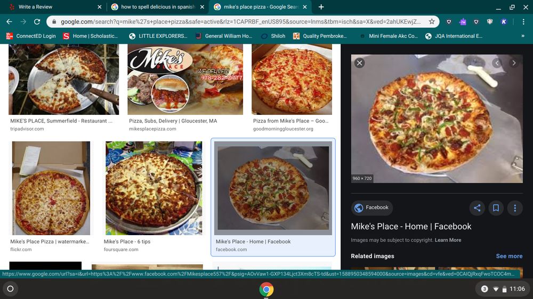Bookmark this page with the star icon
Viewport: 533px width, 299px height.
pyautogui.click(x=432, y=22)
